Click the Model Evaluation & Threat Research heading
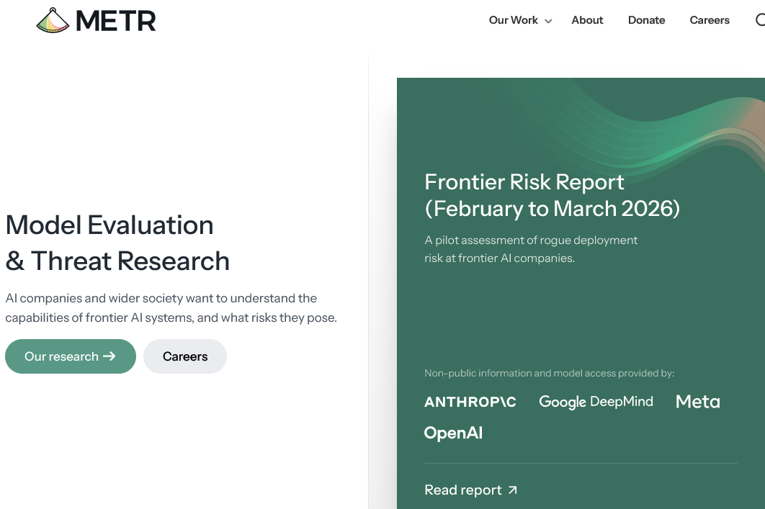 coord(117,243)
